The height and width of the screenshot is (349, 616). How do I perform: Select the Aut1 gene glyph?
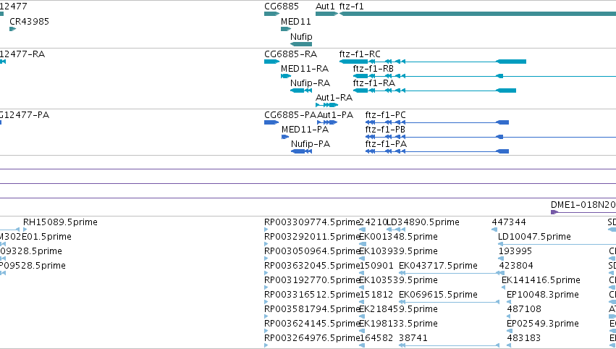(x=326, y=14)
